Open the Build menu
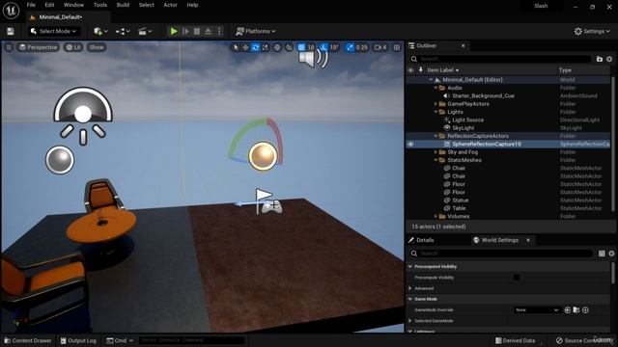618x347 pixels. (123, 5)
